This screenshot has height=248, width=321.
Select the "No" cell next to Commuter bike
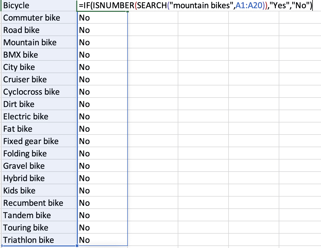(102, 18)
